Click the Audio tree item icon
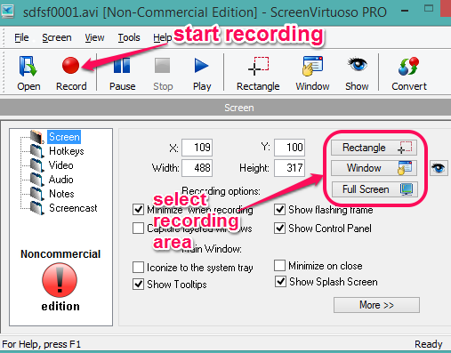This screenshot has height=353, width=451. pos(36,180)
